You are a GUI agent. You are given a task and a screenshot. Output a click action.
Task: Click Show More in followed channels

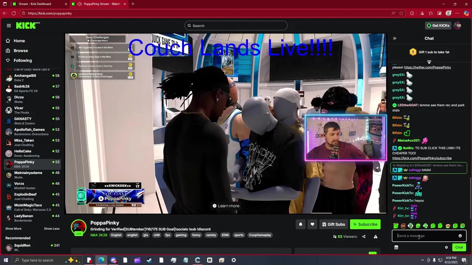click(x=13, y=229)
